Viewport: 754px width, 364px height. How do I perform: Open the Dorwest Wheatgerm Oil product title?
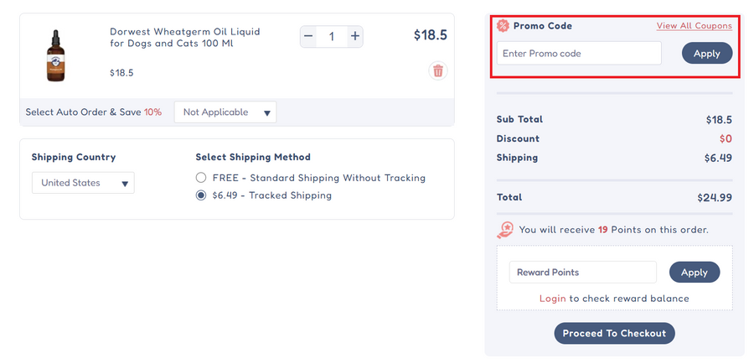pos(185,38)
